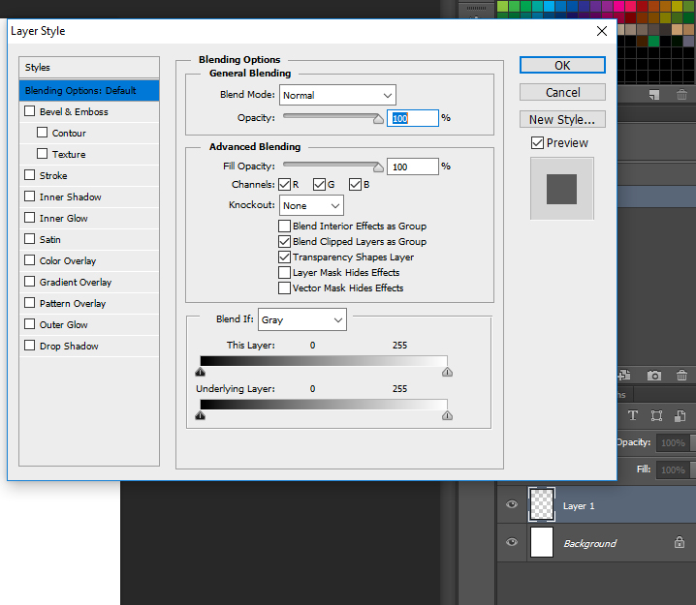Enable the Contour checkbox
Image resolution: width=696 pixels, height=605 pixels.
tap(43, 132)
